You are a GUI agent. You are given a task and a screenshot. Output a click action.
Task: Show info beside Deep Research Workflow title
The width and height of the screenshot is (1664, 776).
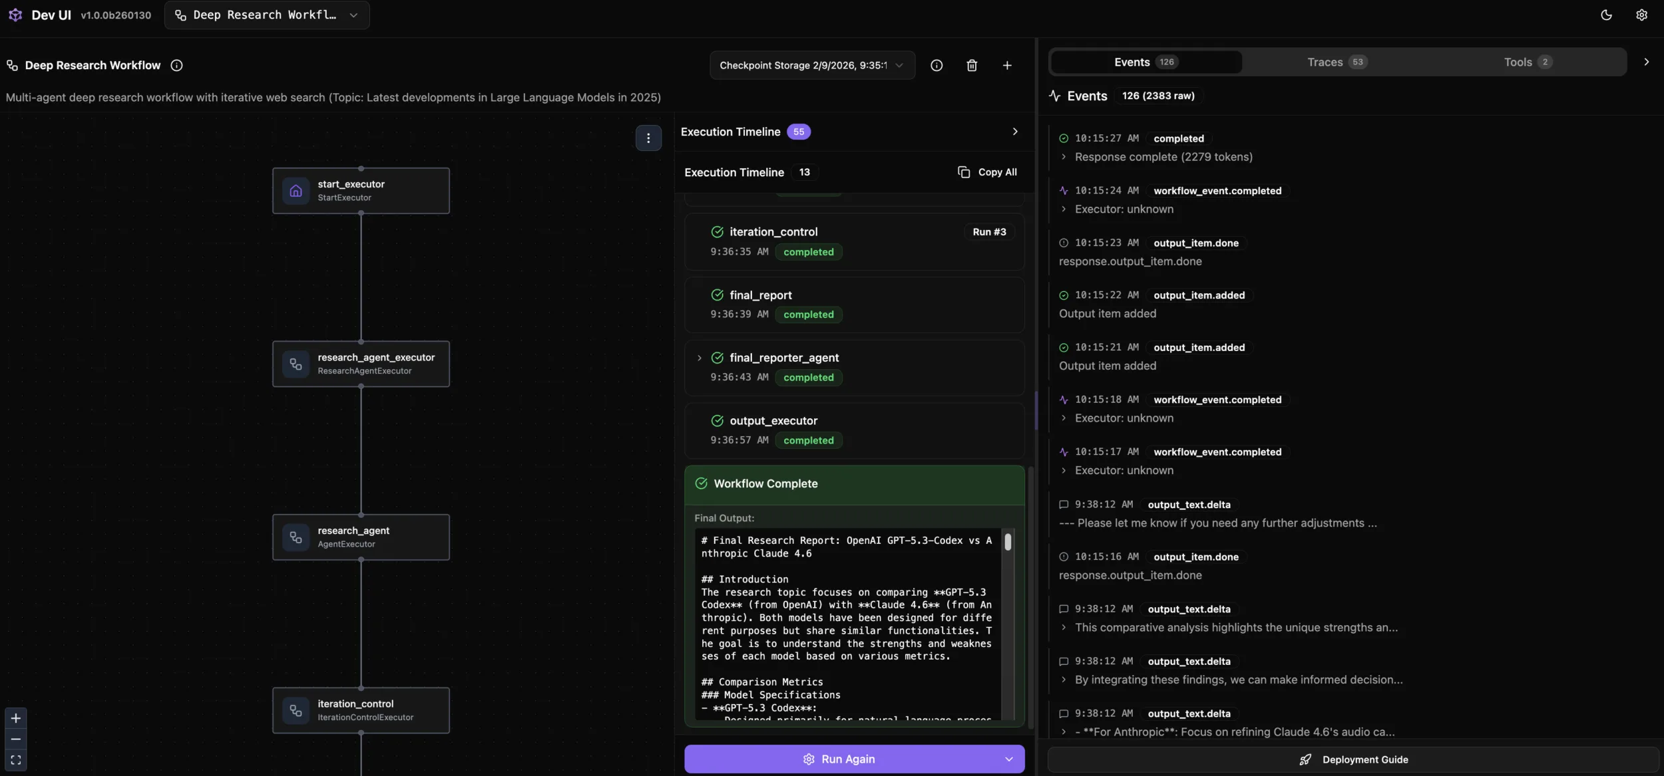[x=176, y=65]
